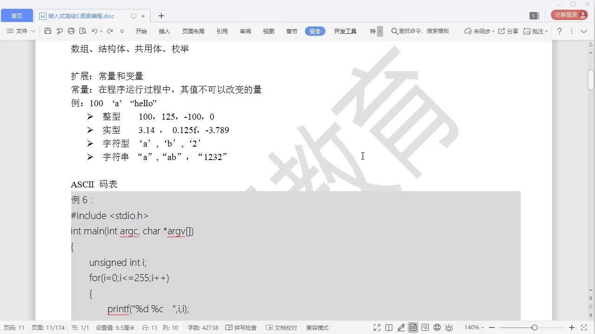Open the 视图 ribbon tab

click(x=269, y=31)
